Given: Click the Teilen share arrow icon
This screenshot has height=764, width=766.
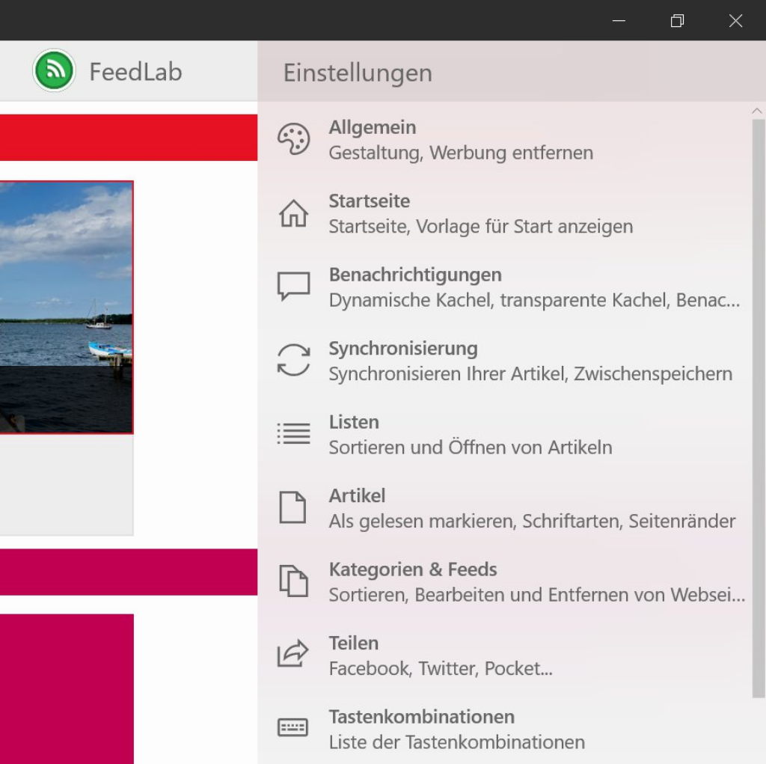Looking at the screenshot, I should coord(293,654).
